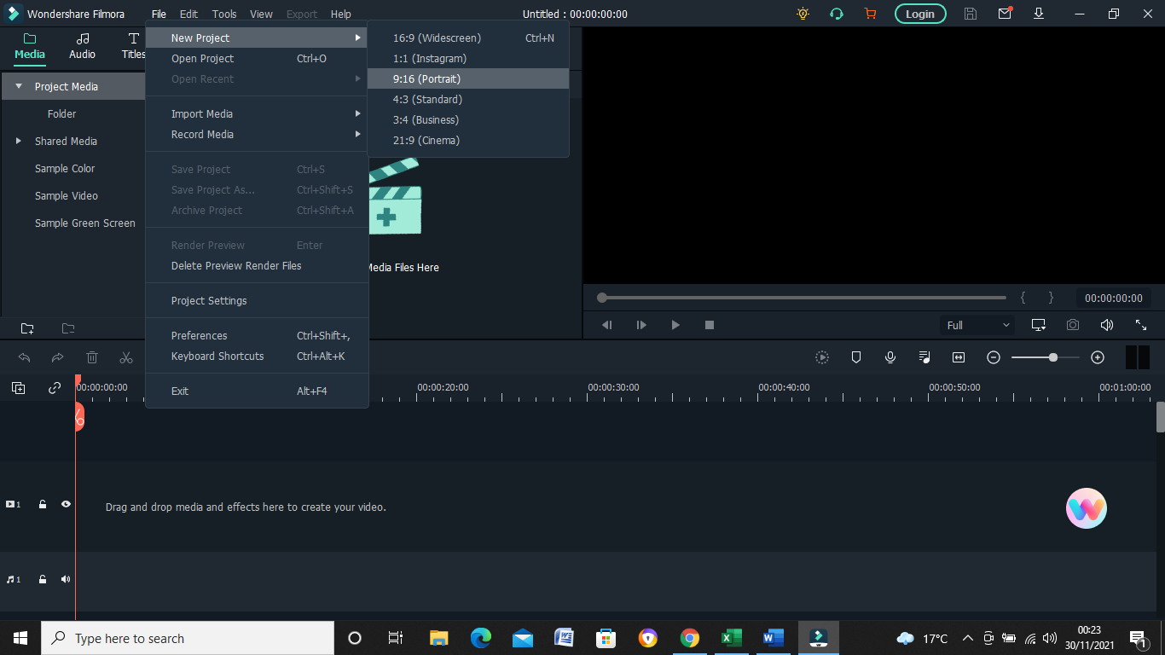
Task: Mute audio track 1
Action: coord(66,579)
